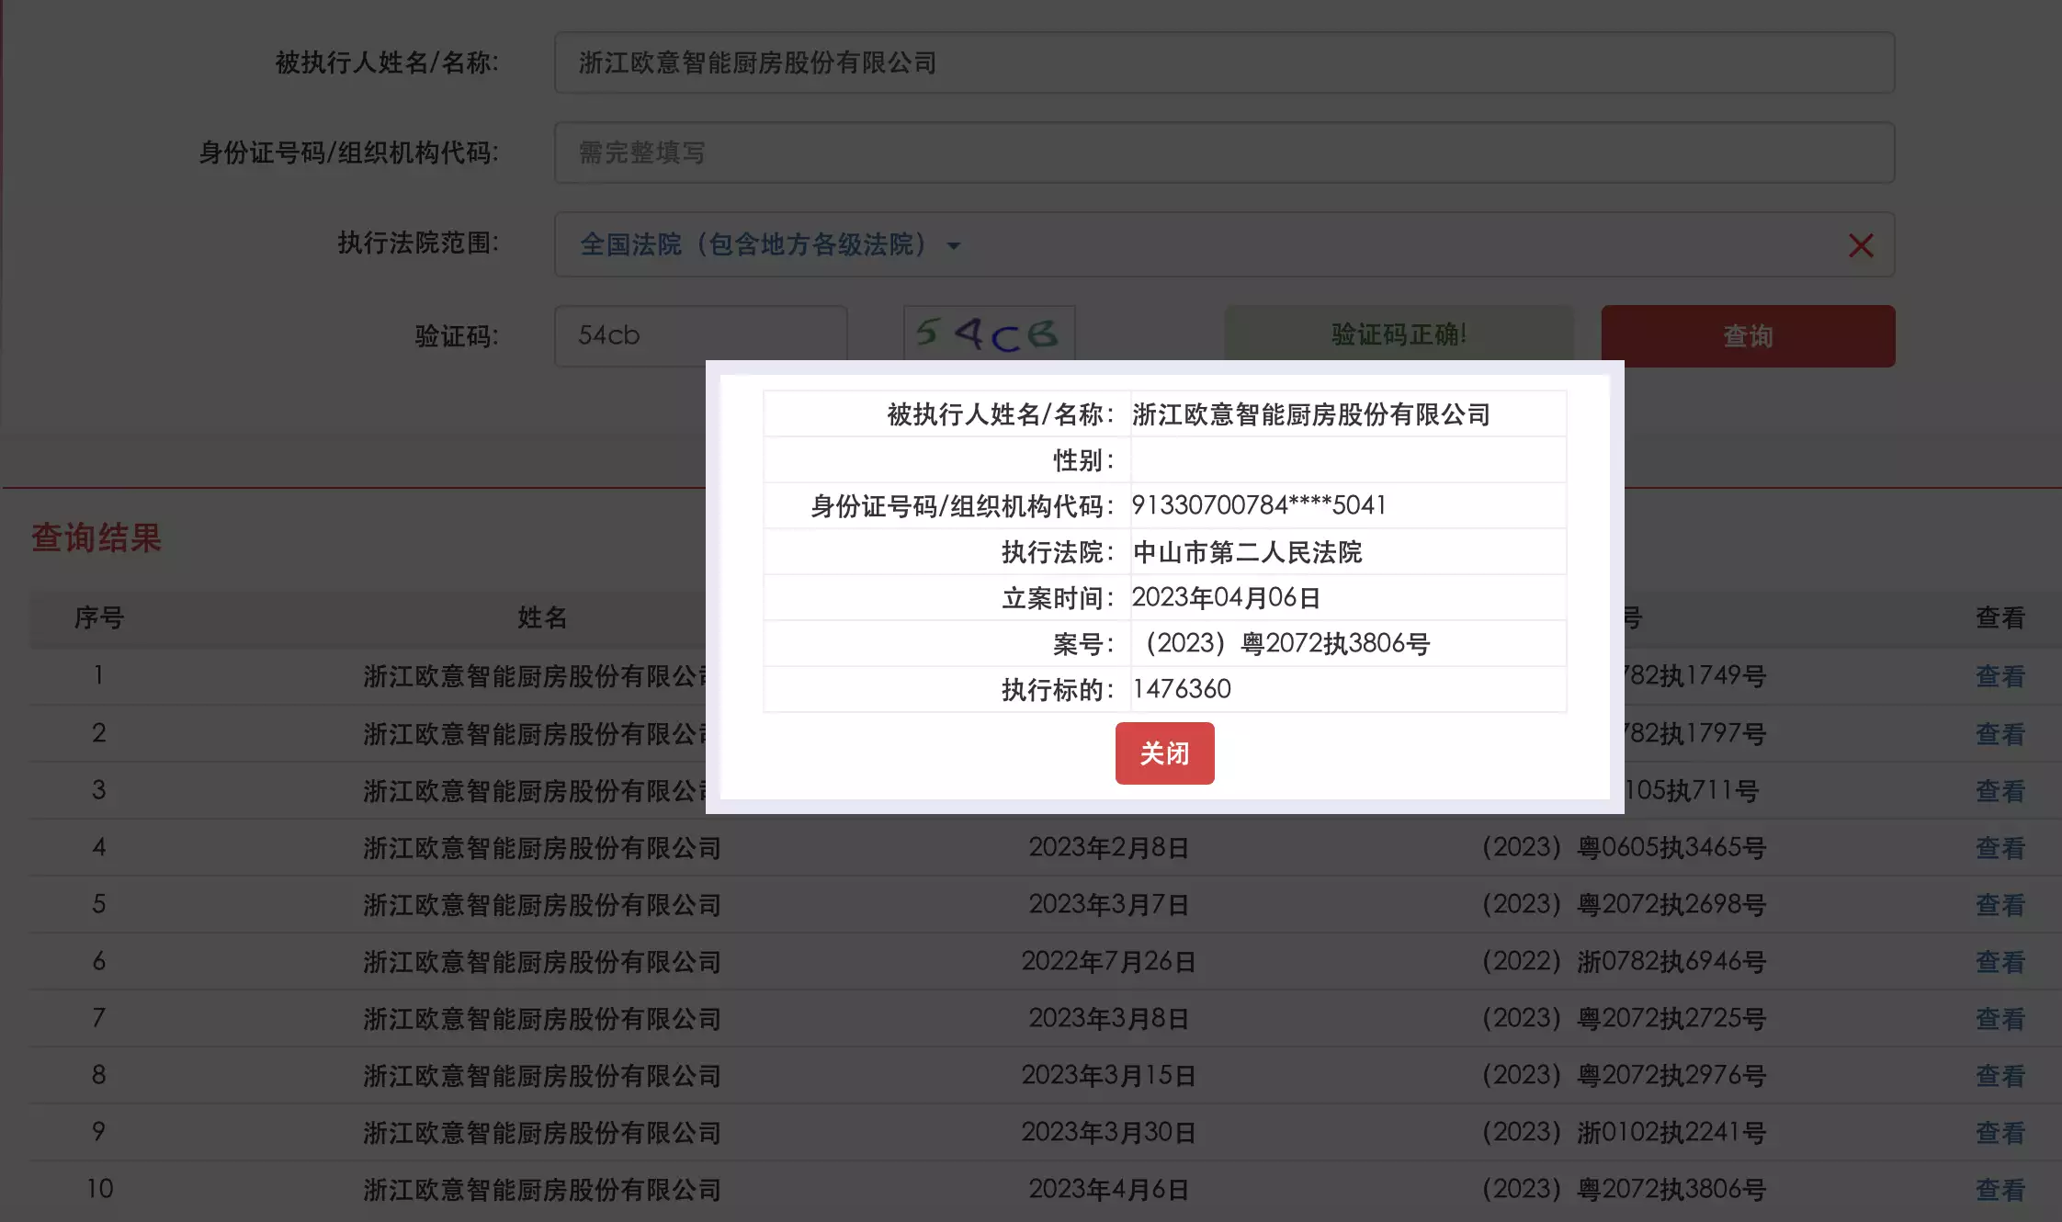
Task: Click the red 查询 search button
Action: coord(1746,336)
